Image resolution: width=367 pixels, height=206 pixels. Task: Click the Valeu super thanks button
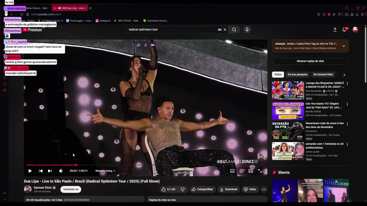(250, 189)
